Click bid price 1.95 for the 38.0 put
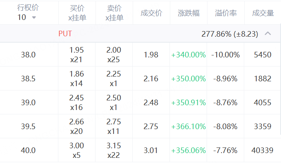This screenshot has width=281, height=163. coord(77,50)
